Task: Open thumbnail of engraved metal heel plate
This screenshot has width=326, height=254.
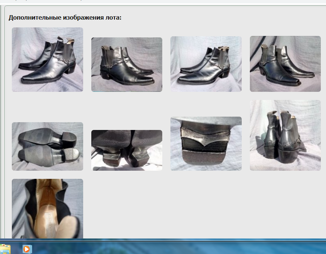Action: (x=206, y=144)
